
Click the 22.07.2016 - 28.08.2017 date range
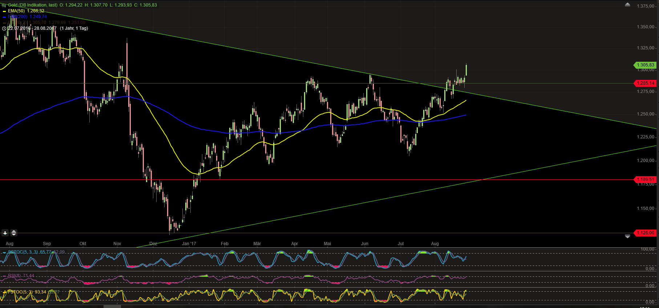32,28
